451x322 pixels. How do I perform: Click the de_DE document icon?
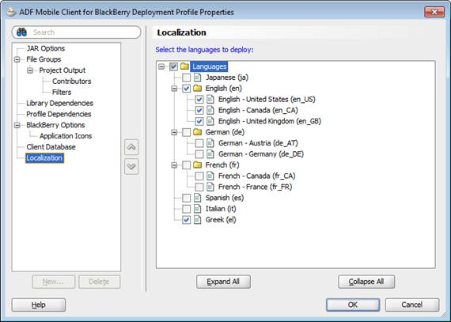pyautogui.click(x=210, y=154)
